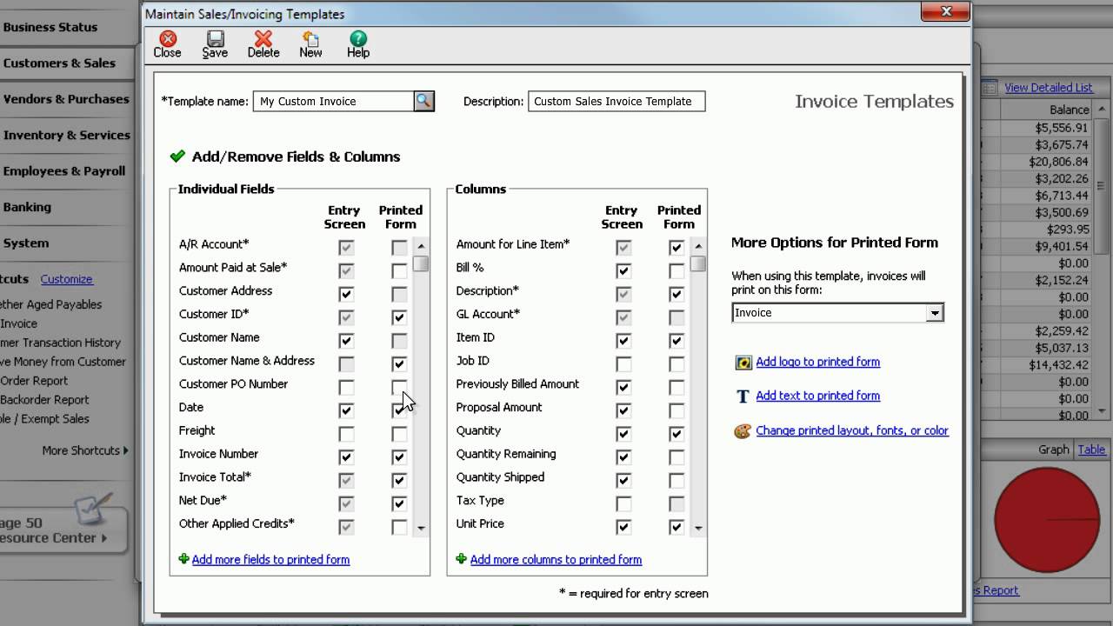Click Add text to printed form link
Viewport: 1113px width, 626px height.
[x=817, y=396]
